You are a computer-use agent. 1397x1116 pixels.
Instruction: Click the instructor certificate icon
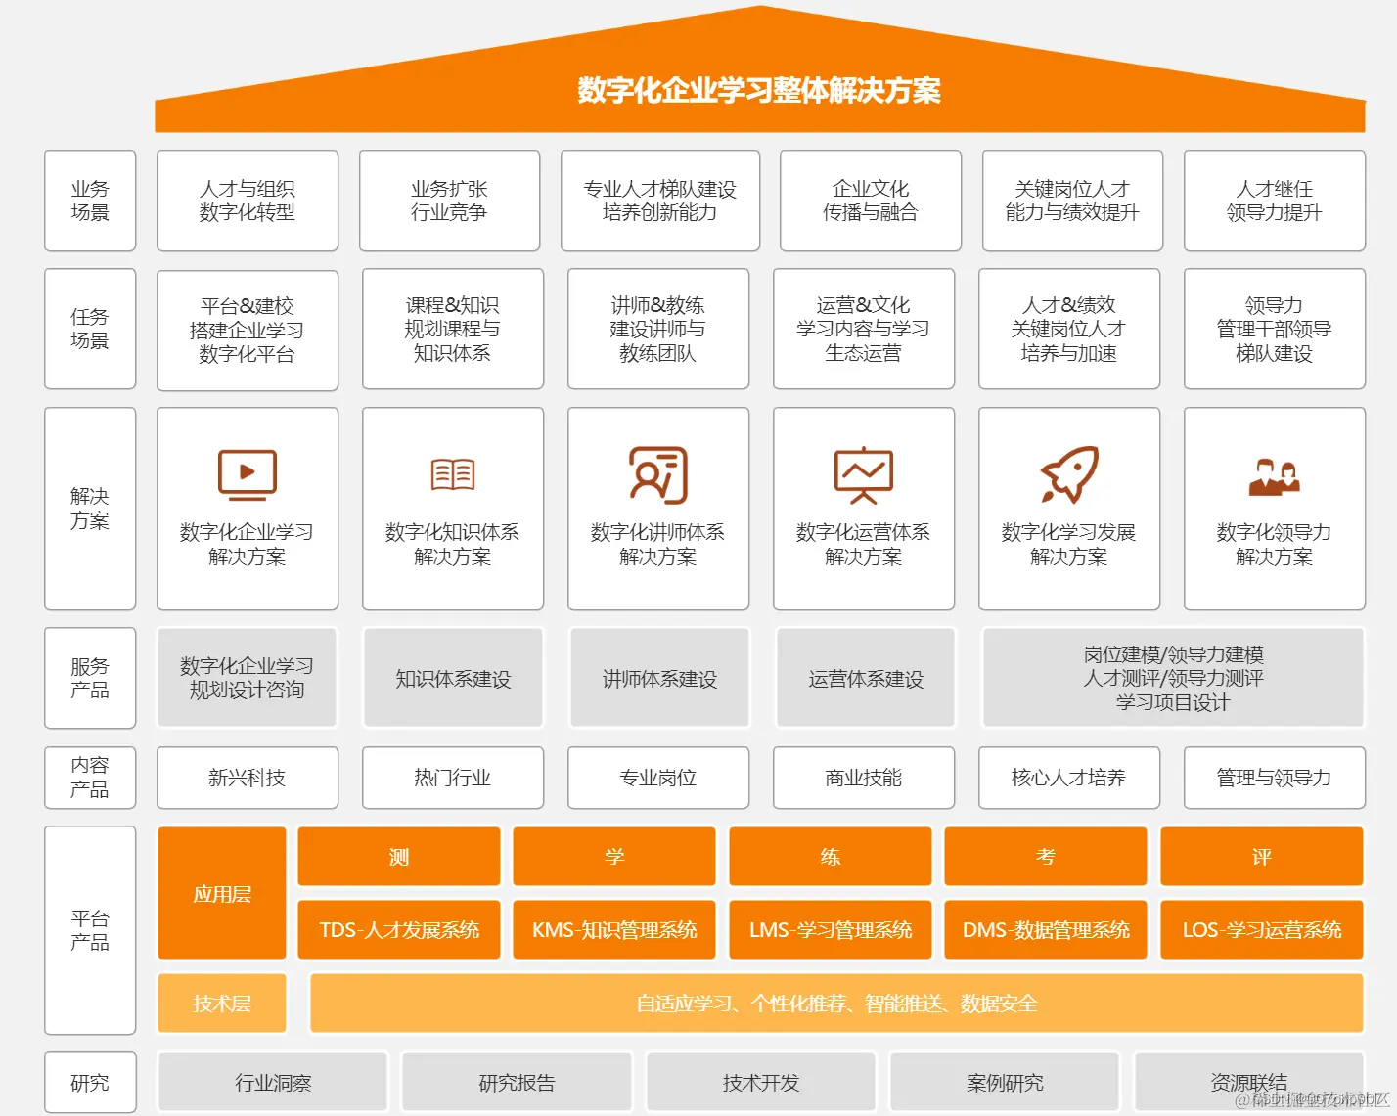coord(658,474)
